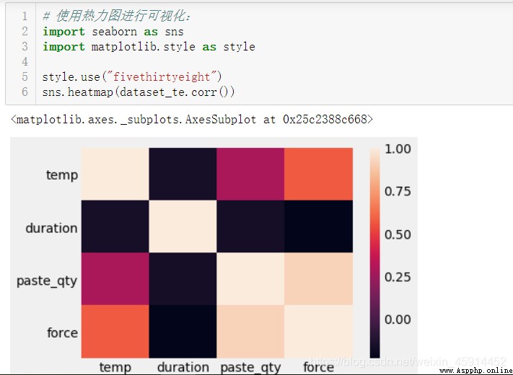Click heatmap cell duration row, duration column

pyautogui.click(x=183, y=226)
